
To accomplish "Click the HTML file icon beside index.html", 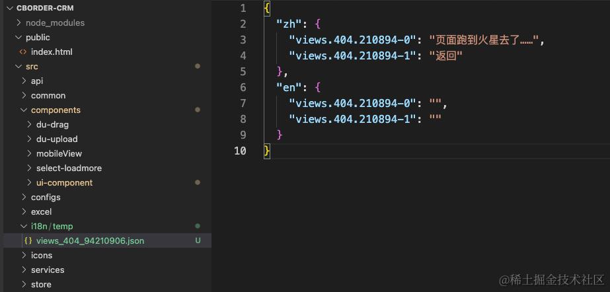I will coord(23,52).
